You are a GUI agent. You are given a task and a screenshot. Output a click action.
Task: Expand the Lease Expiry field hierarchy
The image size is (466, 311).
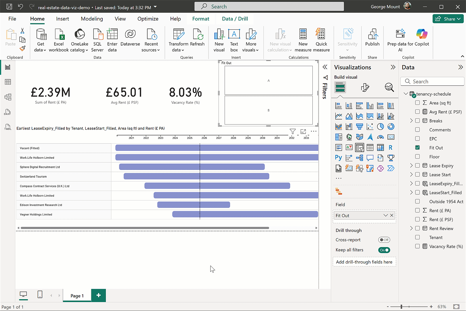[411, 166]
